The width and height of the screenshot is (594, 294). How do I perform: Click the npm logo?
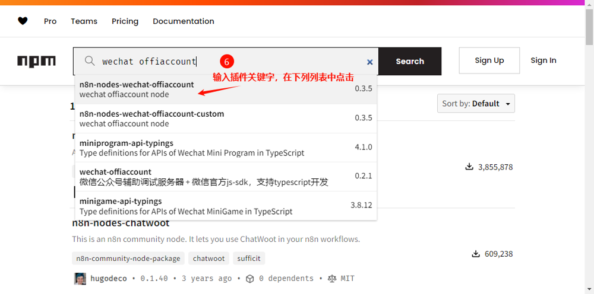point(36,61)
